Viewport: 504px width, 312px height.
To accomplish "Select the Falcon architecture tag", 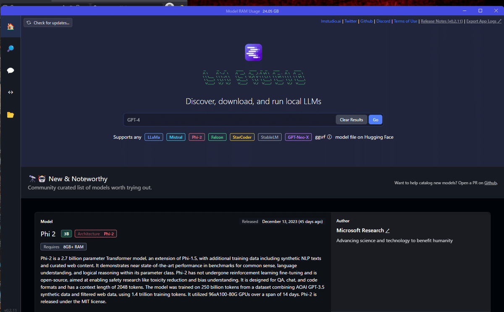I will click(218, 137).
